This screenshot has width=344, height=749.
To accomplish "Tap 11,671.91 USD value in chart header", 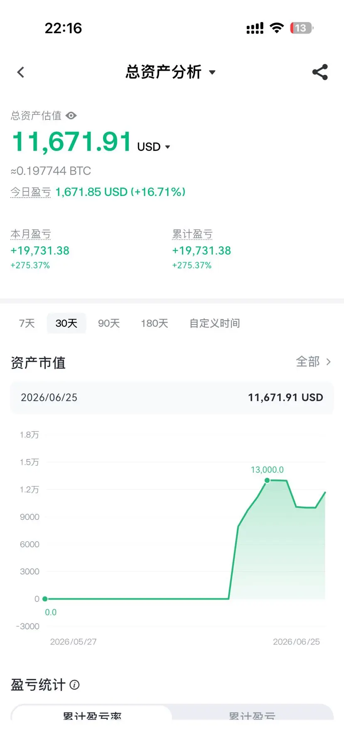I will (x=285, y=398).
